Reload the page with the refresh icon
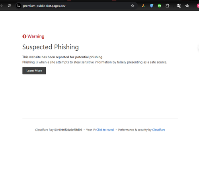 (9, 6)
